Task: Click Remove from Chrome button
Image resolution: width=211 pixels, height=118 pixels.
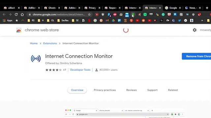Action: pyautogui.click(x=196, y=56)
